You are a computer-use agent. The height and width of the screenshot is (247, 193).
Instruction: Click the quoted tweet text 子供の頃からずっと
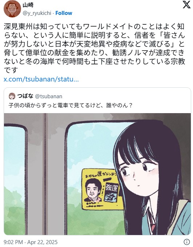32,105
